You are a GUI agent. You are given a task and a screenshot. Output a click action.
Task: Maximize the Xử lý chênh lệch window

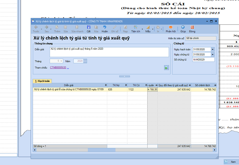coord(211,21)
